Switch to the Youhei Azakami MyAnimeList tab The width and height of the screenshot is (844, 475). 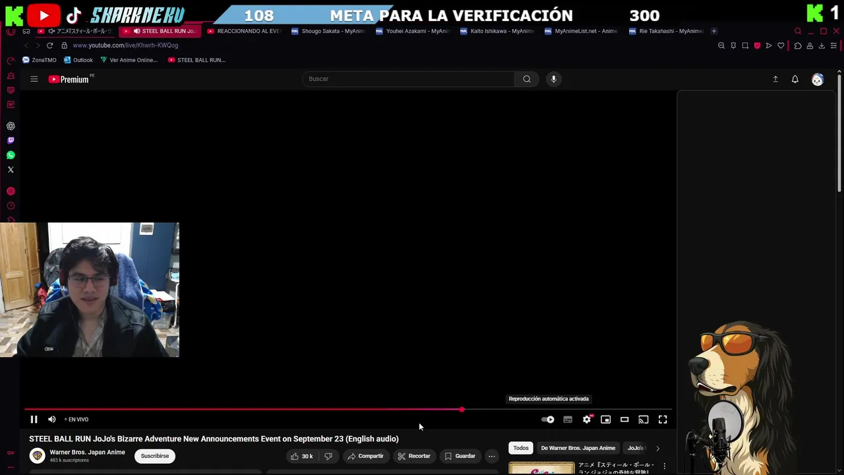pyautogui.click(x=413, y=31)
